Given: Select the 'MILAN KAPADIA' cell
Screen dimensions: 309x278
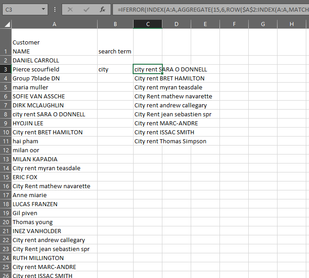Looking at the screenshot, I should coord(54,159).
